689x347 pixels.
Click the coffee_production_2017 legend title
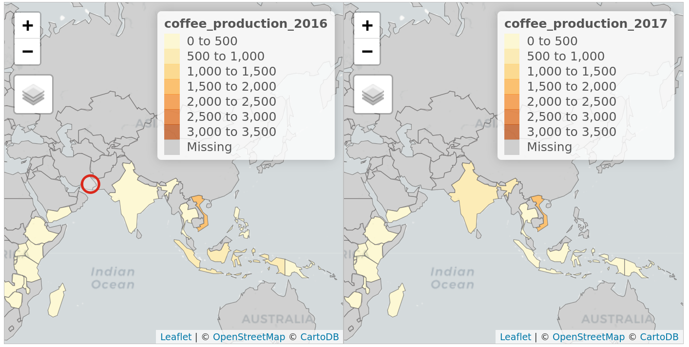(x=586, y=23)
